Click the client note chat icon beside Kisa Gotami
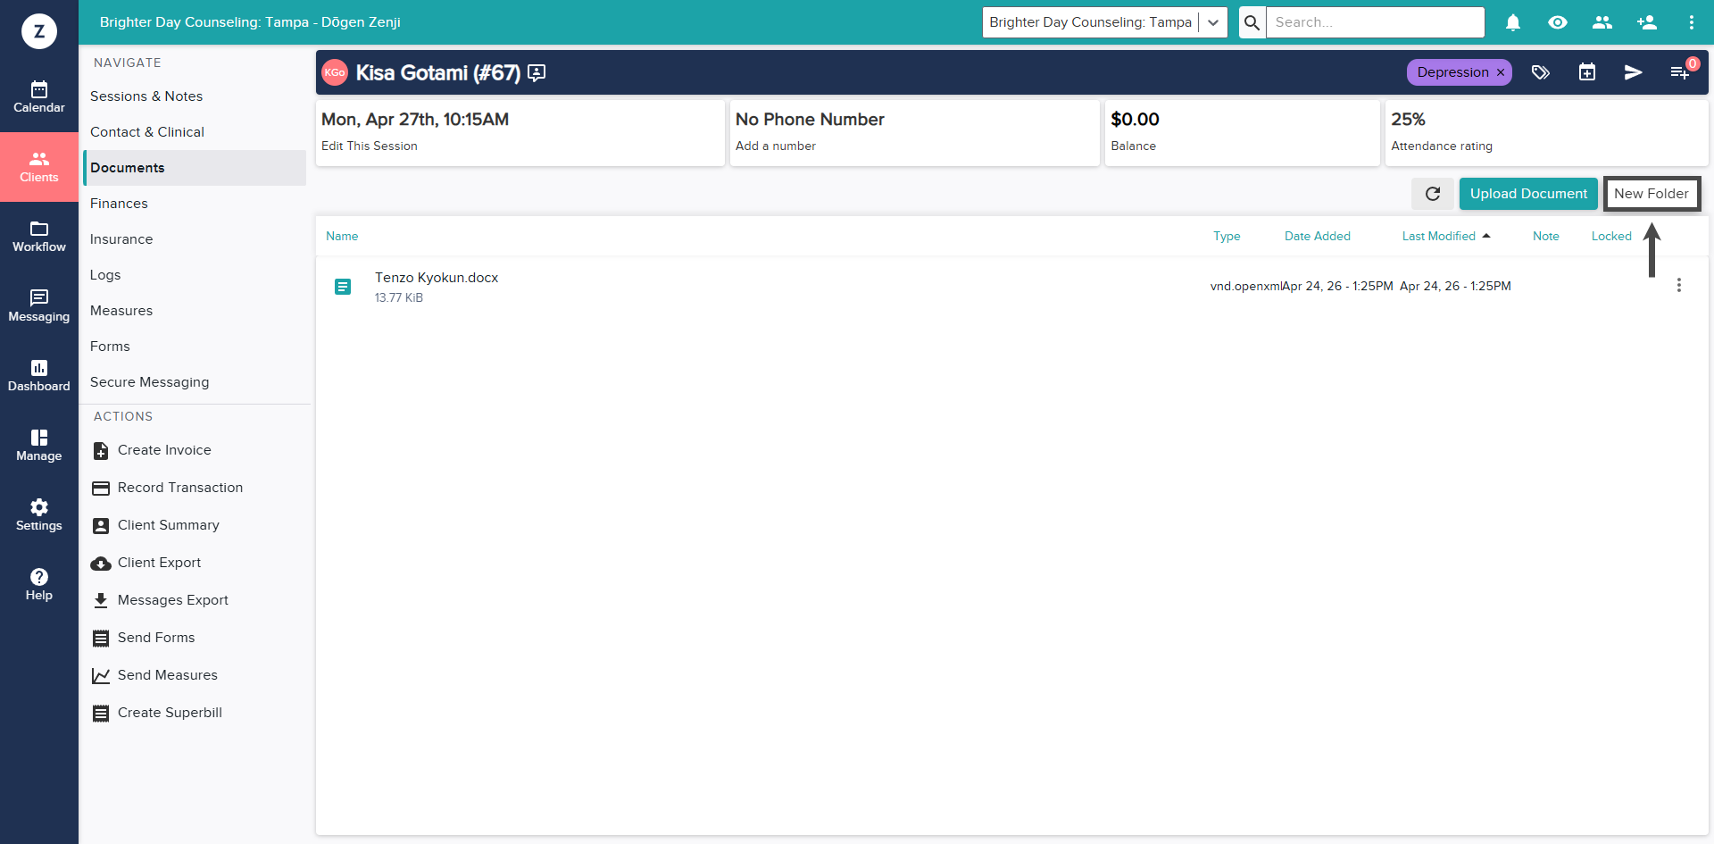 click(x=537, y=73)
